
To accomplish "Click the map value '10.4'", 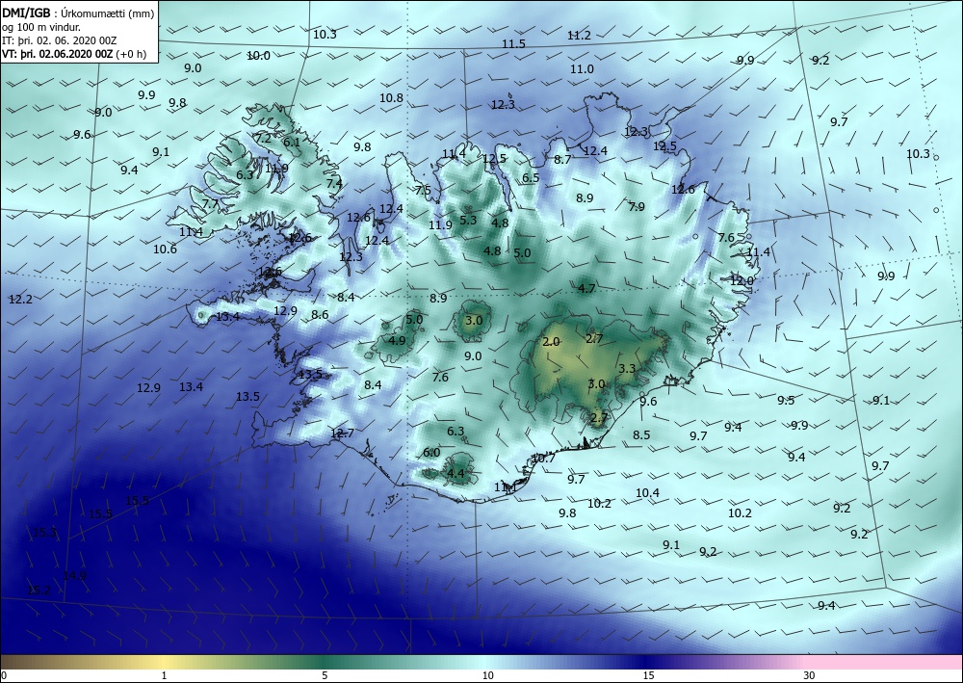I will 647,492.
